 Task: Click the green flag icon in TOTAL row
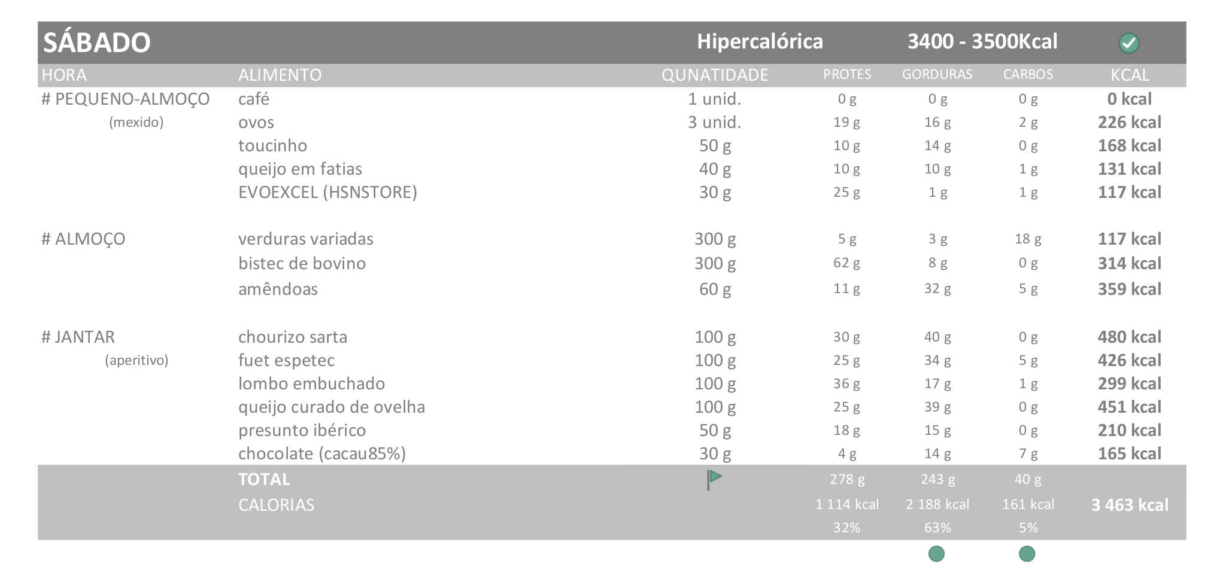[714, 479]
